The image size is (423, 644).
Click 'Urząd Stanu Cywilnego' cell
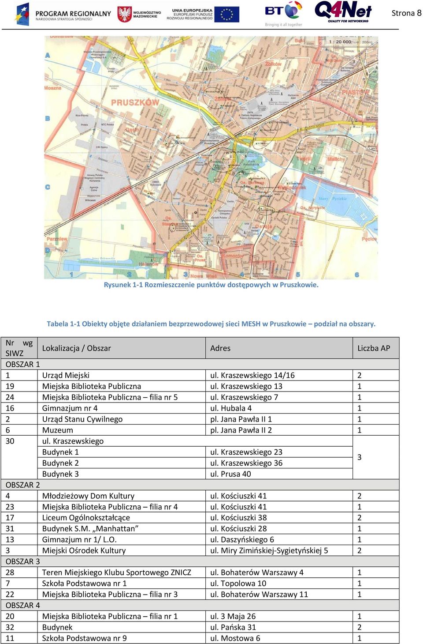(82, 419)
